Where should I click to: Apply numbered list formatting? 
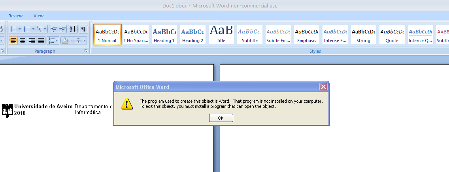pyautogui.click(x=27, y=29)
